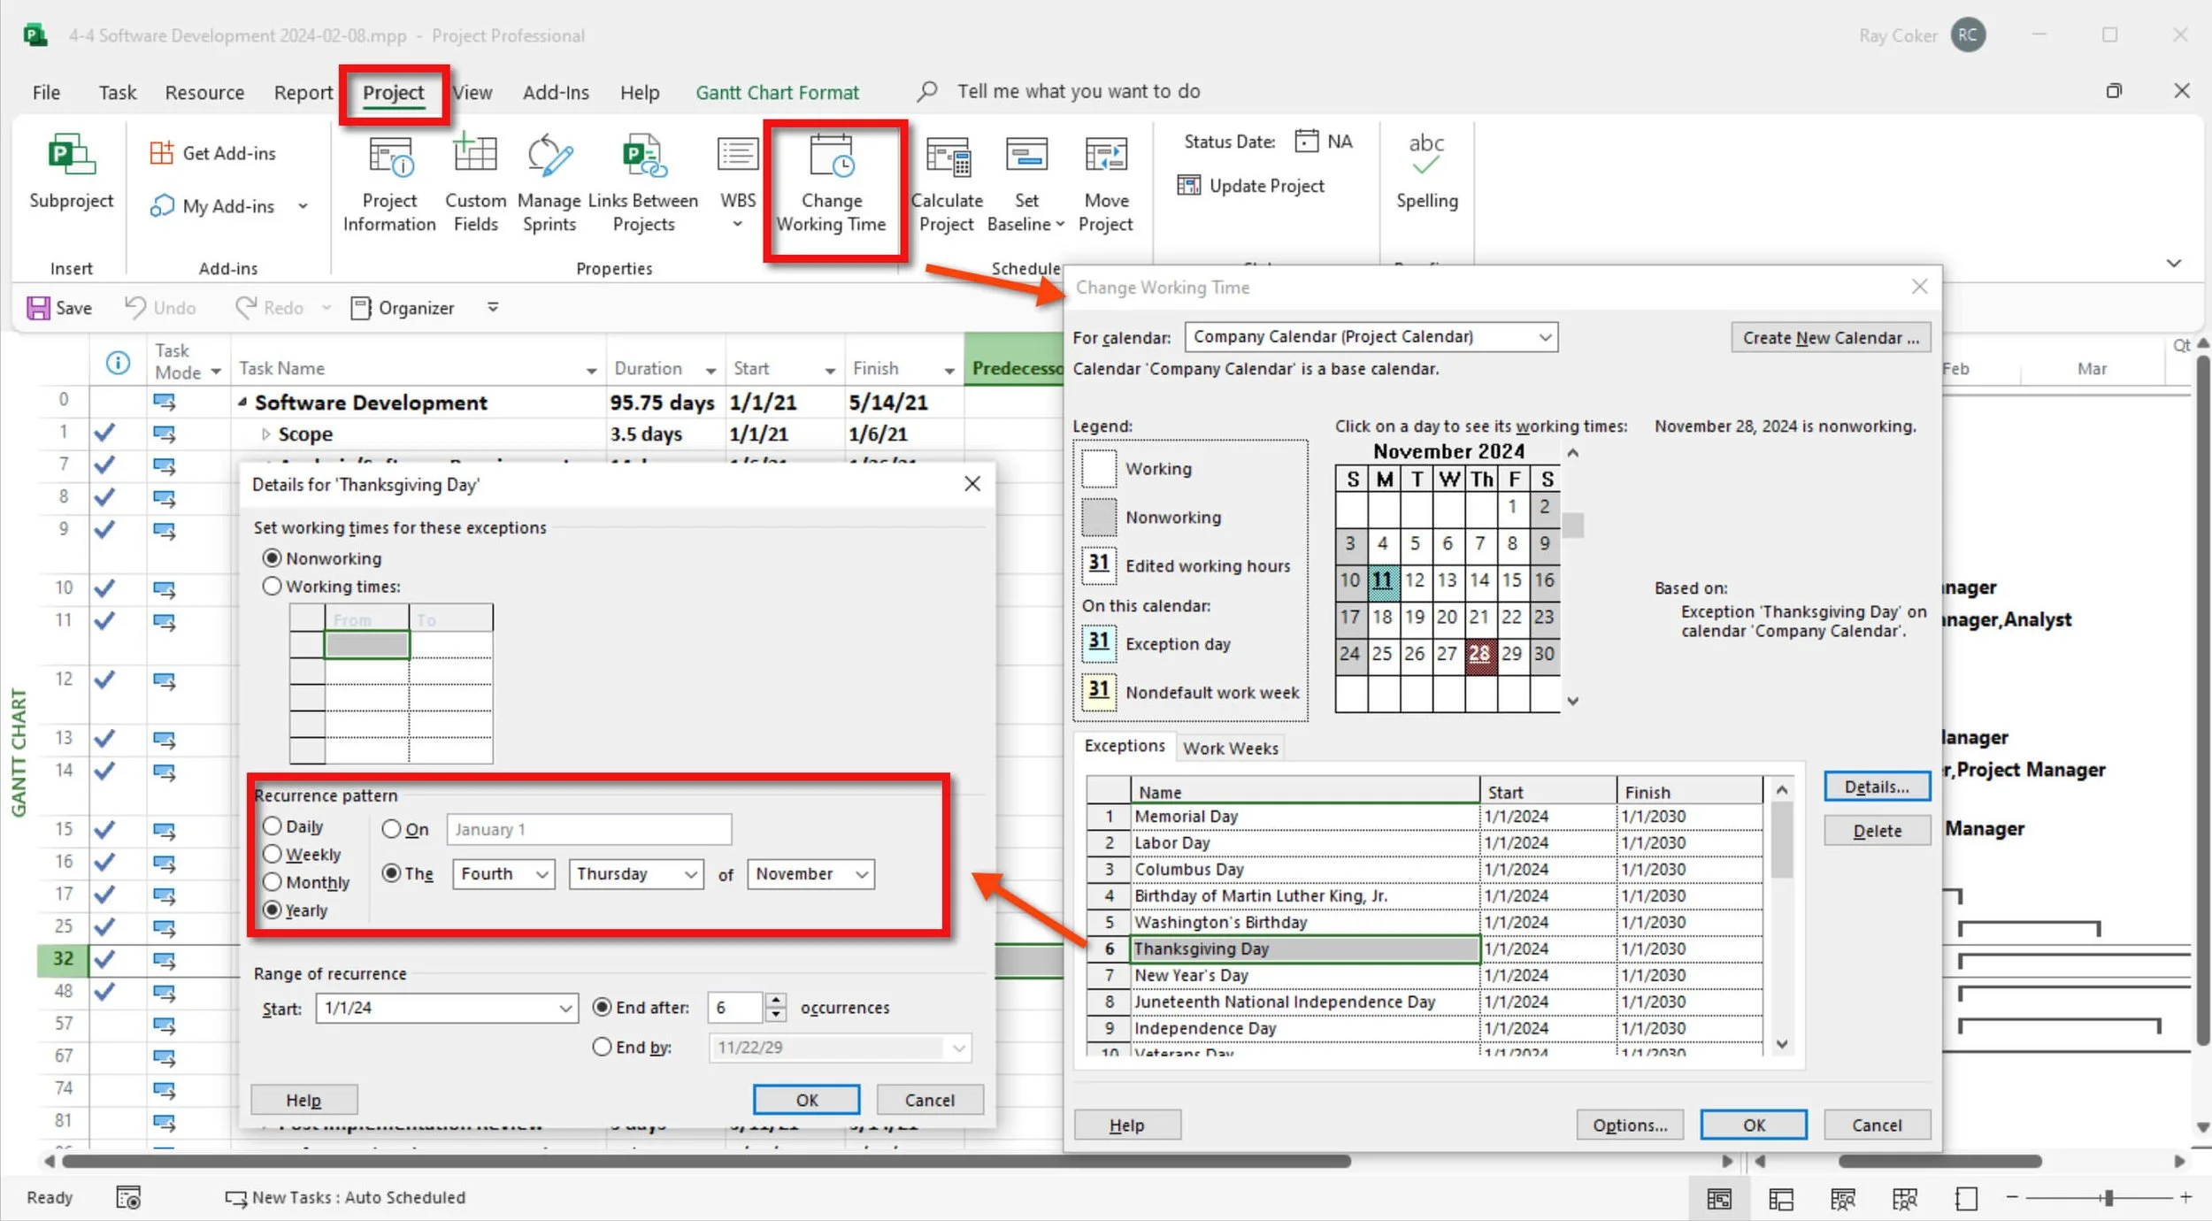Image resolution: width=2212 pixels, height=1221 pixels.
Task: Switch to Resource Sheet view in status bar
Action: coord(1904,1199)
